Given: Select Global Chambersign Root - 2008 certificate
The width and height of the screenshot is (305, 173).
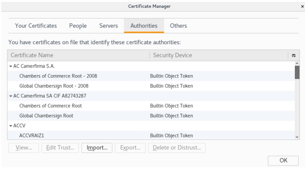Looking at the screenshot, I should pyautogui.click(x=54, y=86).
